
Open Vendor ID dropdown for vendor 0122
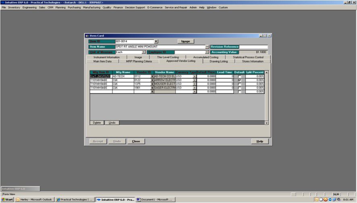152,80
